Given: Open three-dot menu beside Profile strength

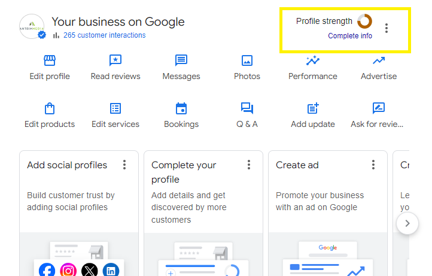Looking at the screenshot, I should [x=387, y=28].
